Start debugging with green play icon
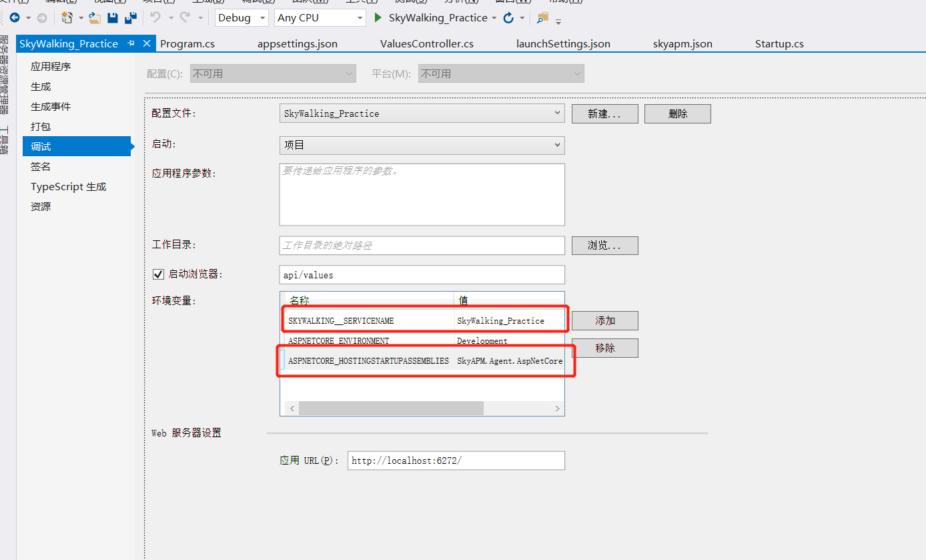Image resolution: width=926 pixels, height=560 pixels. (x=378, y=18)
